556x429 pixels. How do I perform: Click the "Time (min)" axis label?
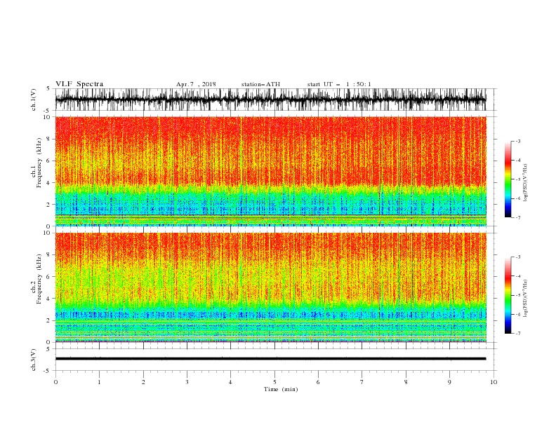pyautogui.click(x=281, y=389)
